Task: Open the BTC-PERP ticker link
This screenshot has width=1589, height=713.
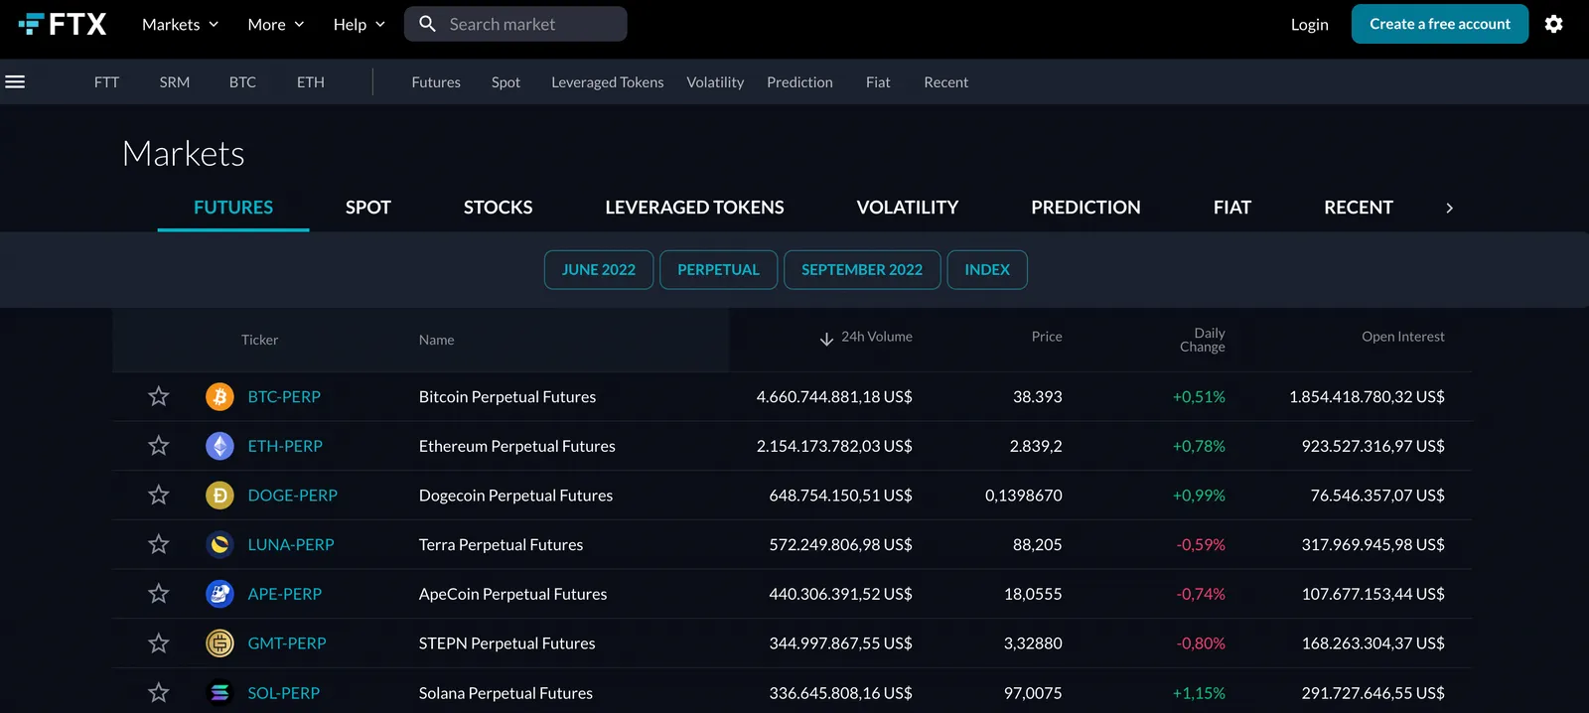Action: (x=284, y=396)
